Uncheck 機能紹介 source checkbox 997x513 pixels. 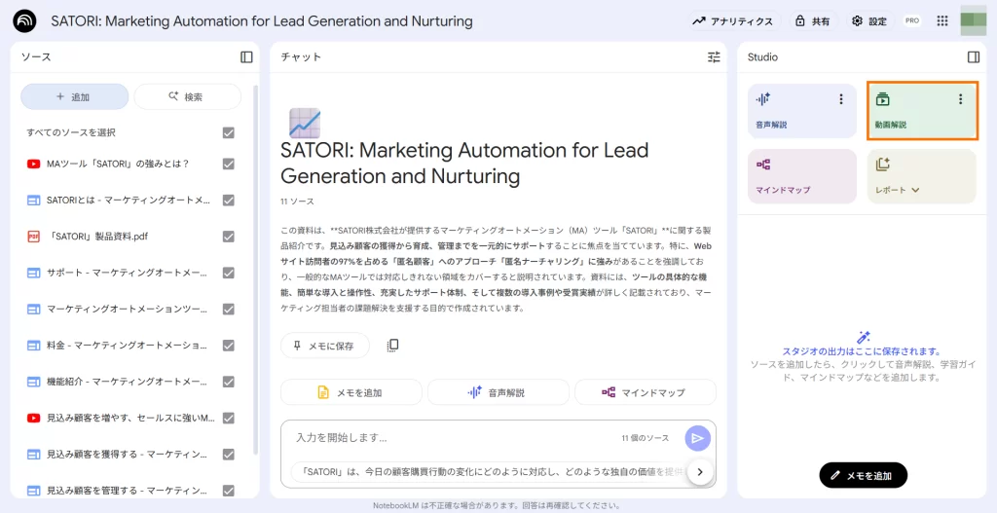pos(228,382)
